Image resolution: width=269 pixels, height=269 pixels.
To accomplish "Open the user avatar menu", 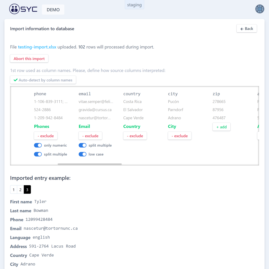I will (260, 9).
